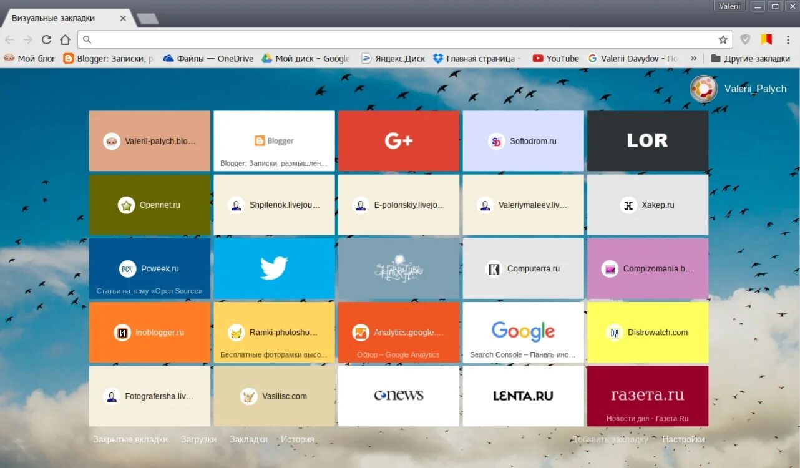The image size is (800, 468).
Task: Open the Shpilenok.livejou... tile
Action: pos(274,205)
